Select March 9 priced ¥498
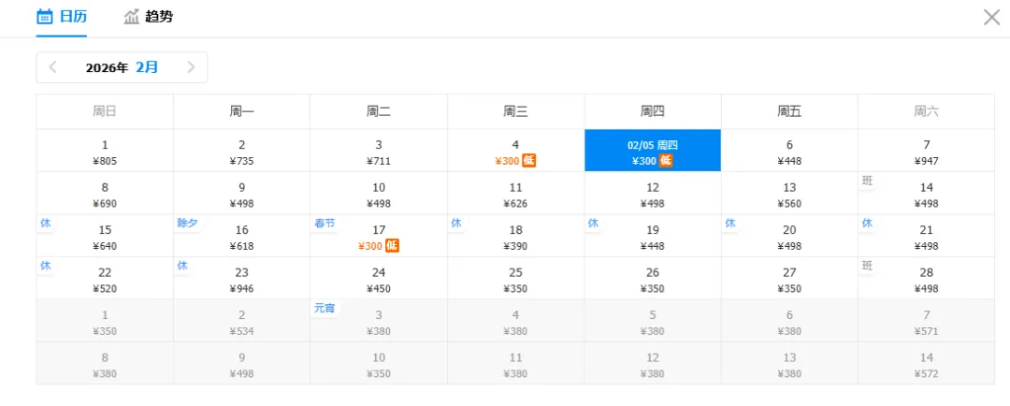The image size is (1010, 406). pyautogui.click(x=241, y=364)
